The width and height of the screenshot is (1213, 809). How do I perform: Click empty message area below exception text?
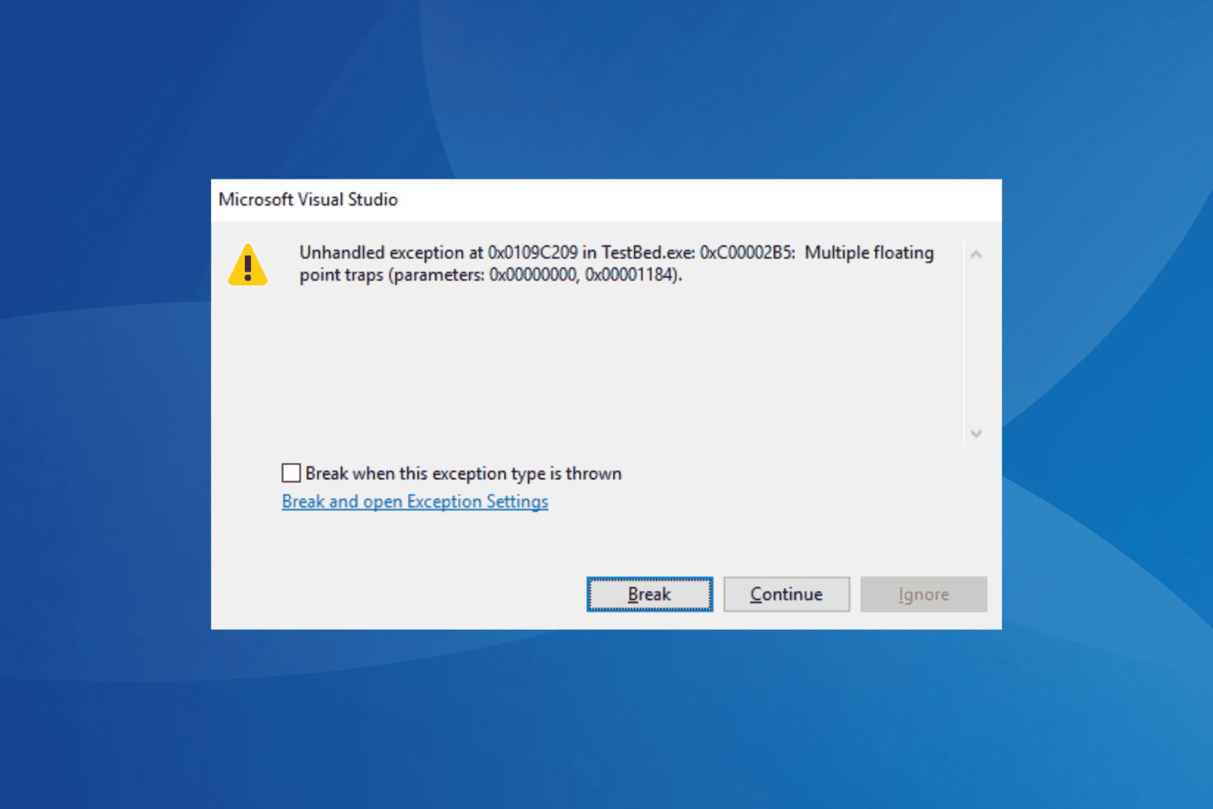(x=616, y=363)
